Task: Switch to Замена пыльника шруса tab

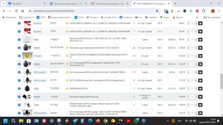Action: [x=69, y=3]
